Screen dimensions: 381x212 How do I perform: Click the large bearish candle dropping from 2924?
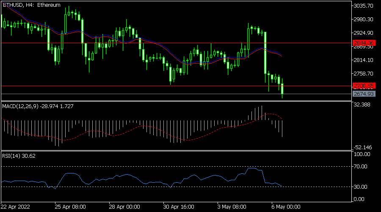265,53
